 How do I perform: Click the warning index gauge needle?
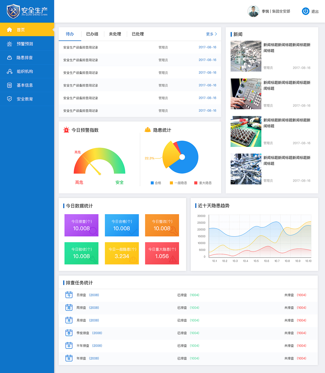(92, 165)
